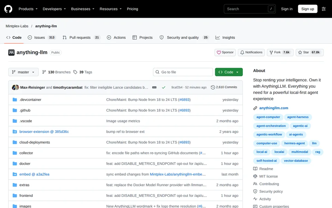The image size is (332, 208).
Task: Click the tag icon next to 39 Tags
Action: pyautogui.click(x=75, y=72)
